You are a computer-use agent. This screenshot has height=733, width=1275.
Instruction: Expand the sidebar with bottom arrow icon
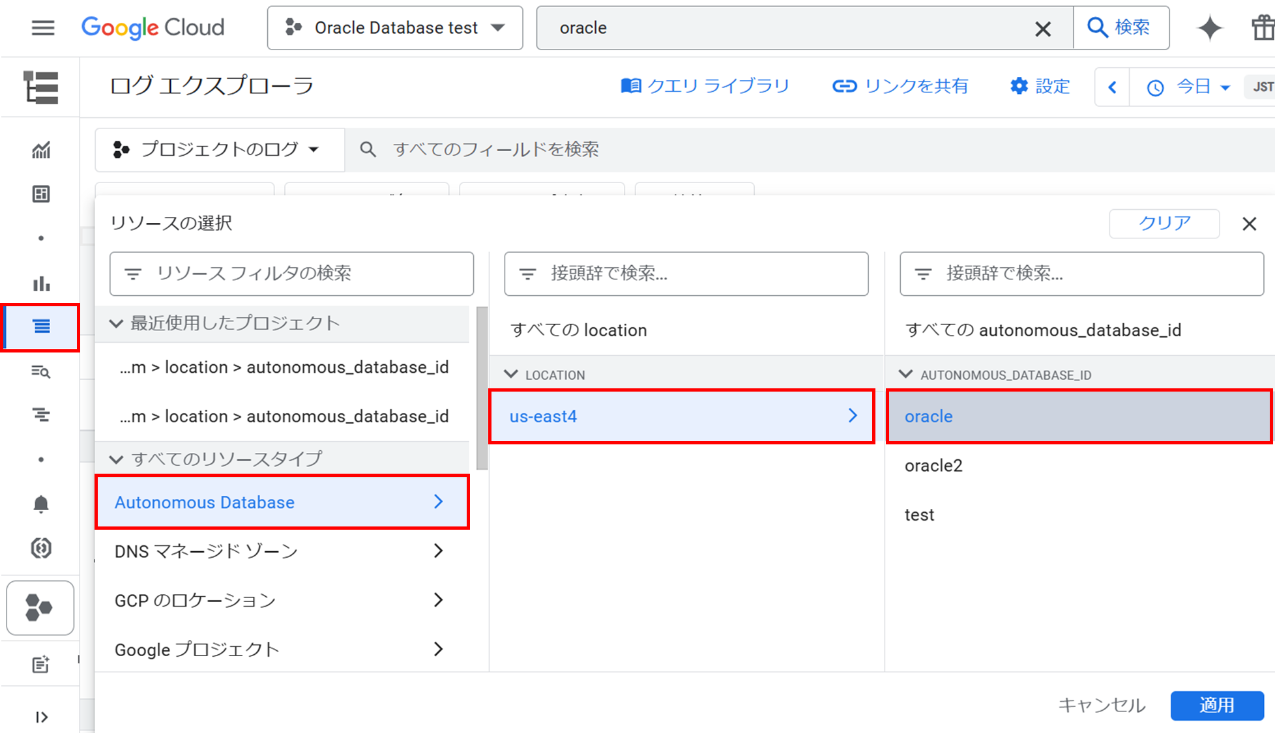(41, 717)
